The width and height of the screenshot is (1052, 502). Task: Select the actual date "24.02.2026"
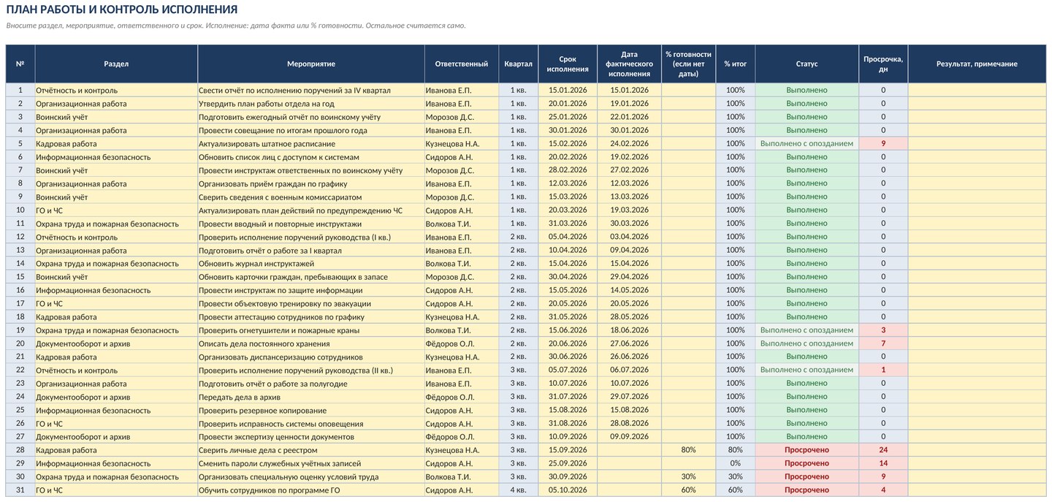(x=630, y=144)
